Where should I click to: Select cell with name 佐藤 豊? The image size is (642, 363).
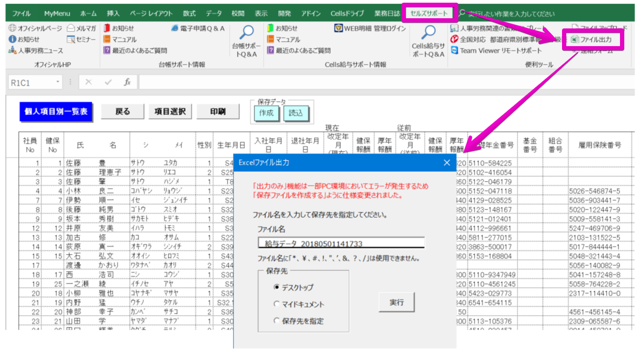click(x=96, y=162)
